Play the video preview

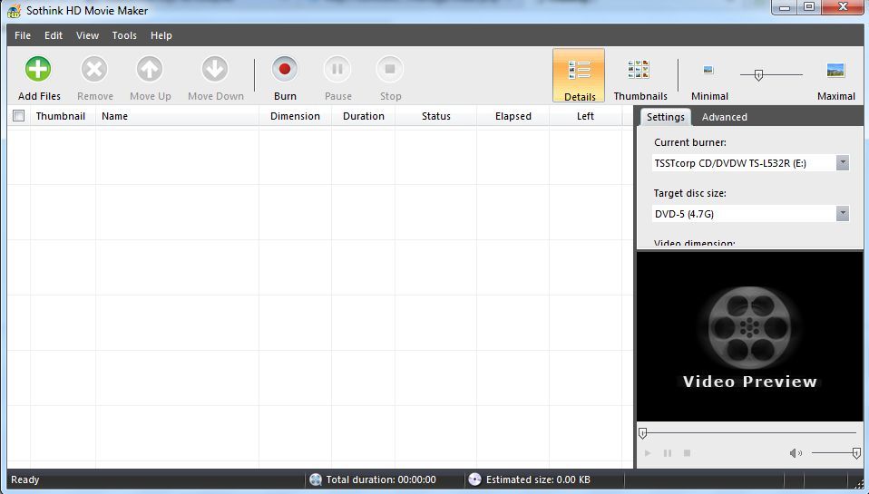[x=648, y=453]
